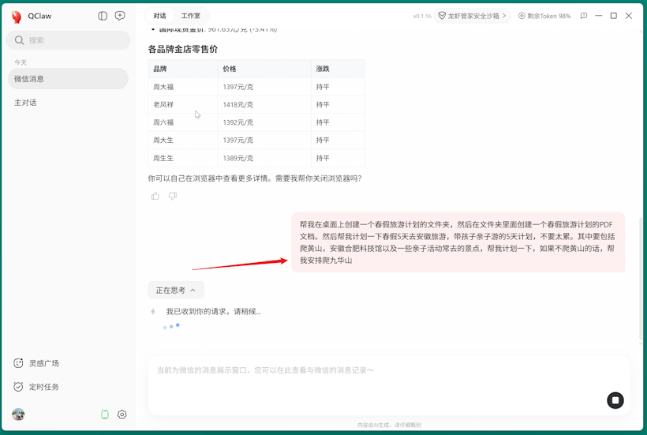Close the QClaw window
The image size is (647, 435).
point(628,16)
